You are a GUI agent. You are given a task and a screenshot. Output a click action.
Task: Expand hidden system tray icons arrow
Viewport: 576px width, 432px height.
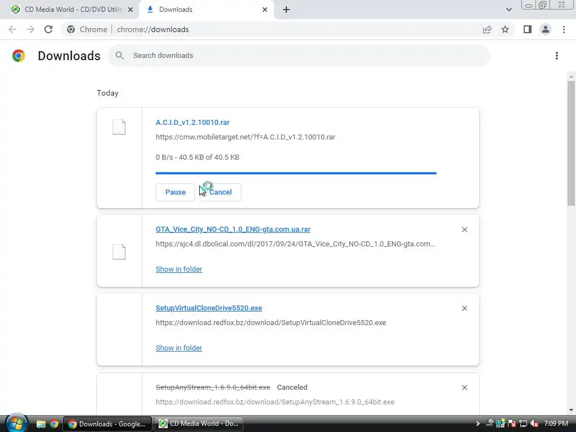[477, 424]
